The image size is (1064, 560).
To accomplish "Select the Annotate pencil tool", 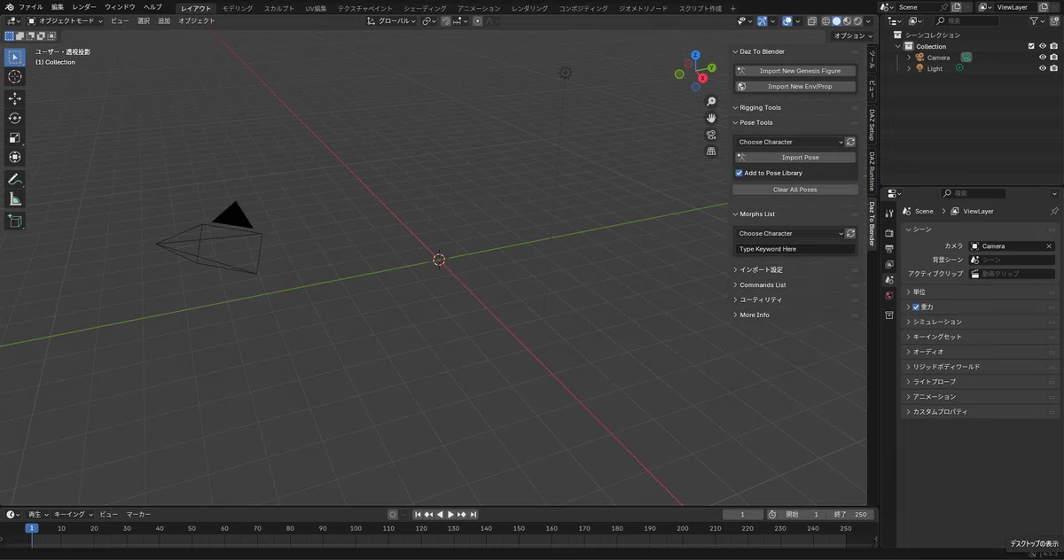I will [x=15, y=179].
